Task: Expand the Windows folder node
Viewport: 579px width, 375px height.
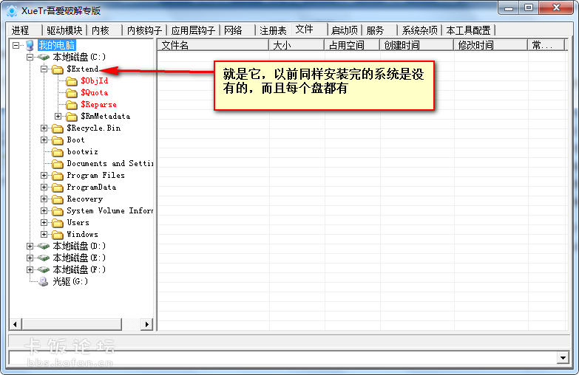Action: (44, 234)
